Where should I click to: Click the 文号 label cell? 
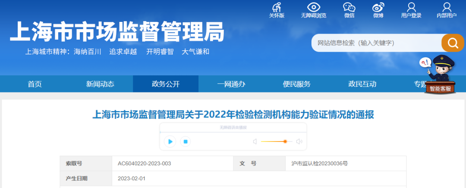coord(259,163)
